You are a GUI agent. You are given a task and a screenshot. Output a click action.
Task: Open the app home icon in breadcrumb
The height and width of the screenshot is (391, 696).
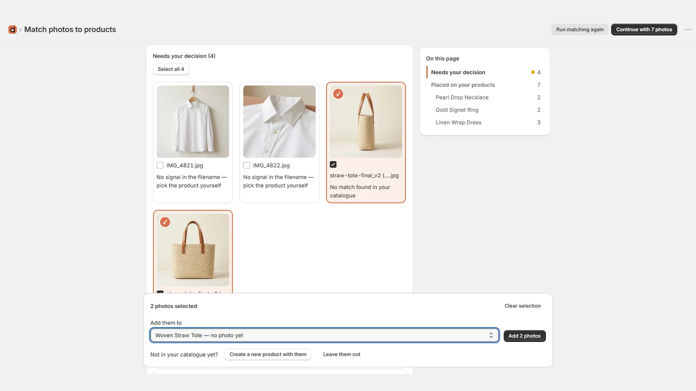click(12, 30)
